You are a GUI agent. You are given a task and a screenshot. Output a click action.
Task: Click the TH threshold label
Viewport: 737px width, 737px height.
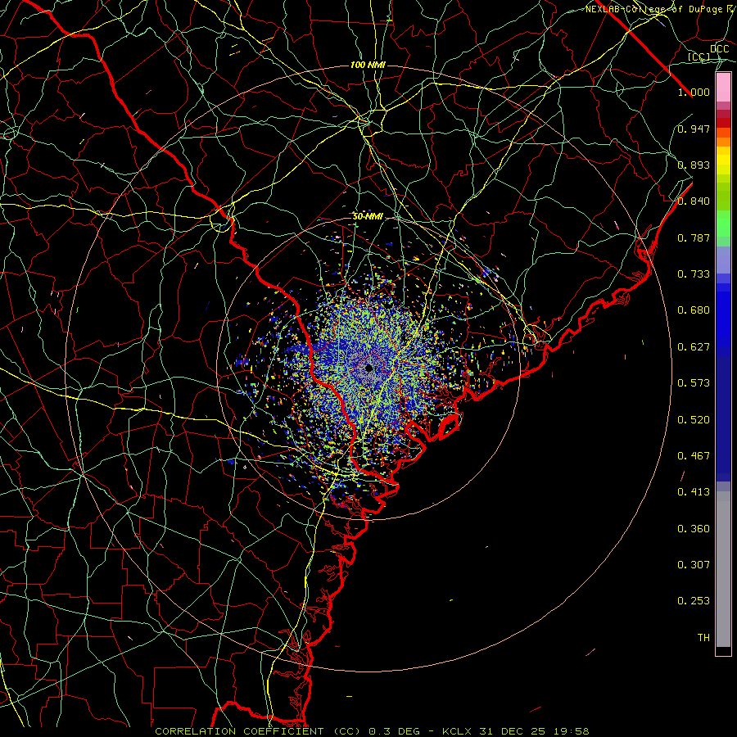pos(703,638)
